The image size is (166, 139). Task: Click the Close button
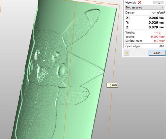(x=157, y=53)
